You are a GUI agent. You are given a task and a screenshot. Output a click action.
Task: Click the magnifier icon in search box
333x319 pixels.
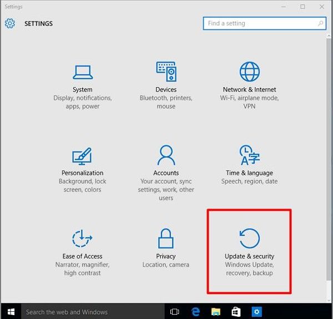pos(320,23)
